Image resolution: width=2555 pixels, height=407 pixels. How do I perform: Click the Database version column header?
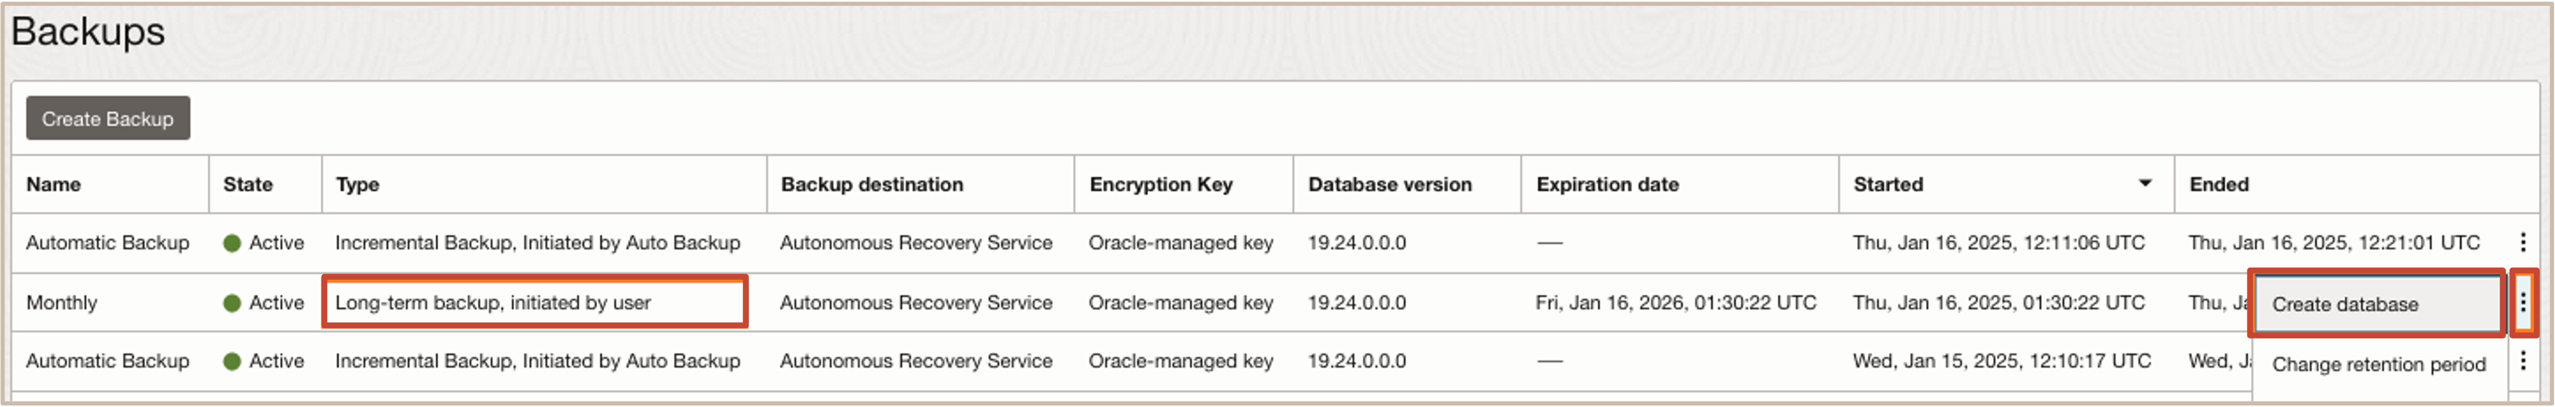coord(1390,184)
